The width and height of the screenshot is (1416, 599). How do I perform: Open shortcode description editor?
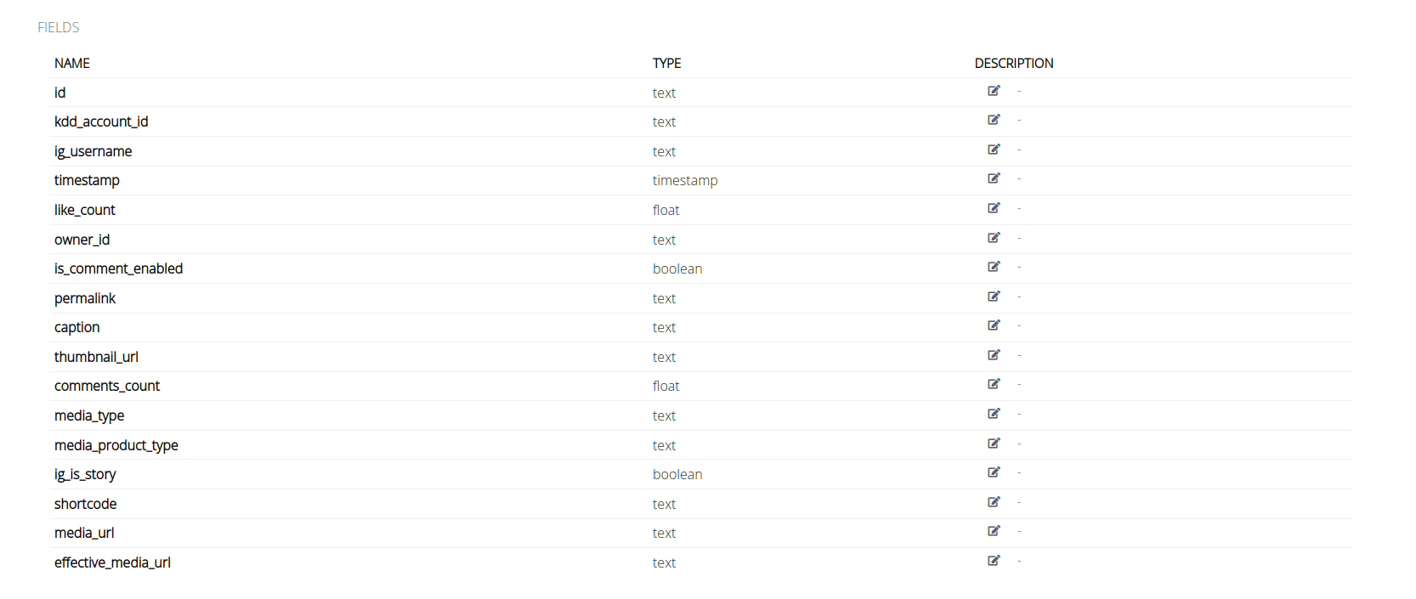994,502
